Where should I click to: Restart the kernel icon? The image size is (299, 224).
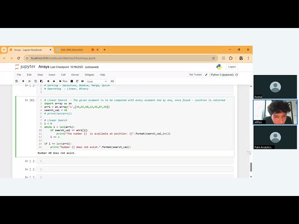click(x=77, y=81)
